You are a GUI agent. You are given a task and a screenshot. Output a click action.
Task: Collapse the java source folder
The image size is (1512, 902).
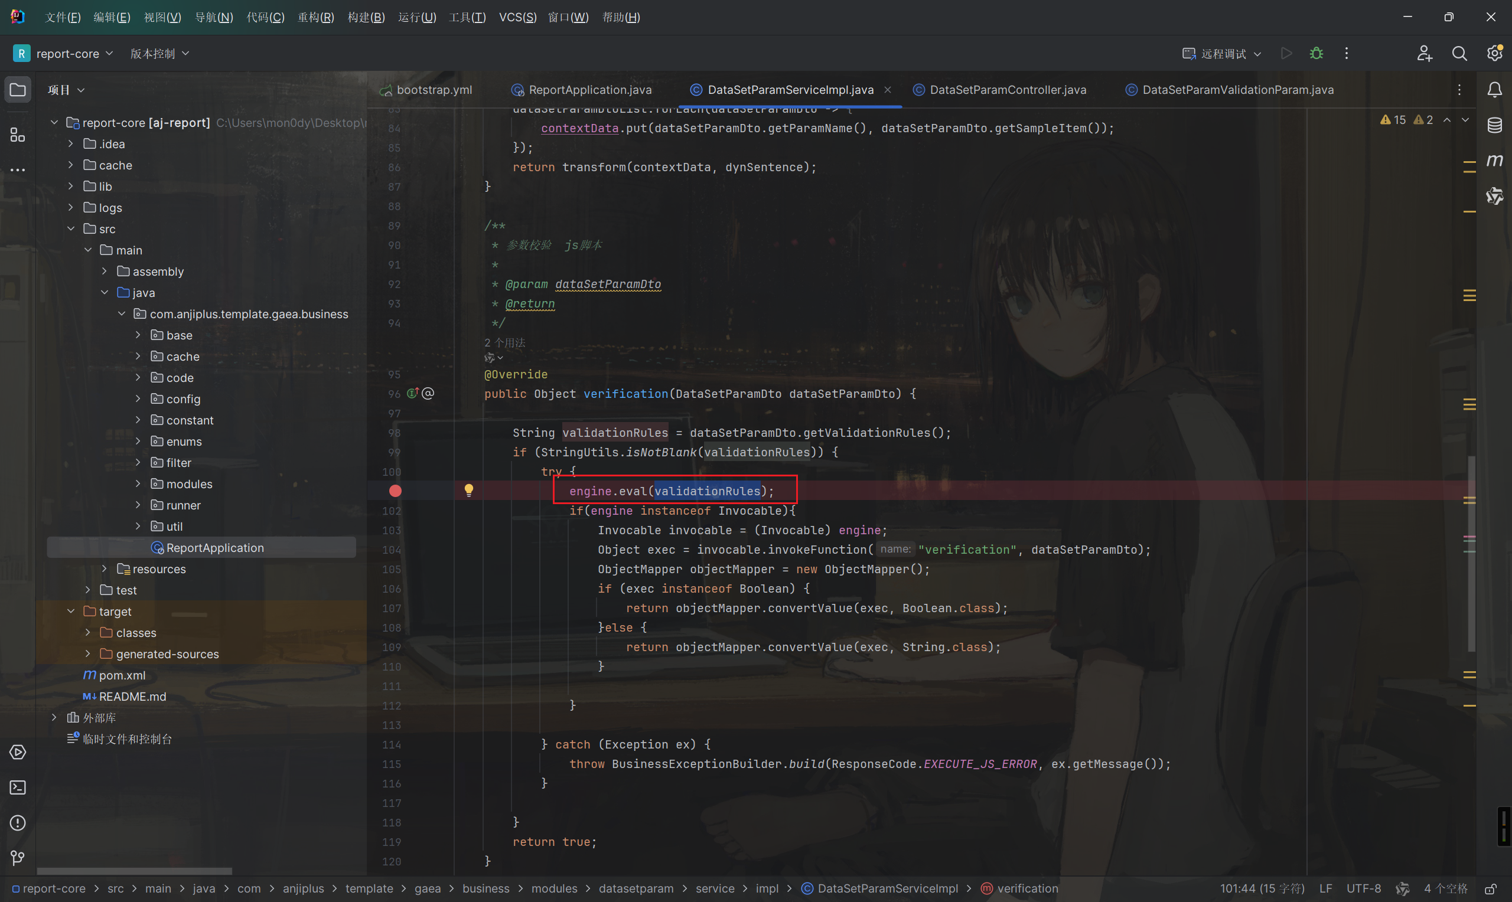[x=104, y=292]
